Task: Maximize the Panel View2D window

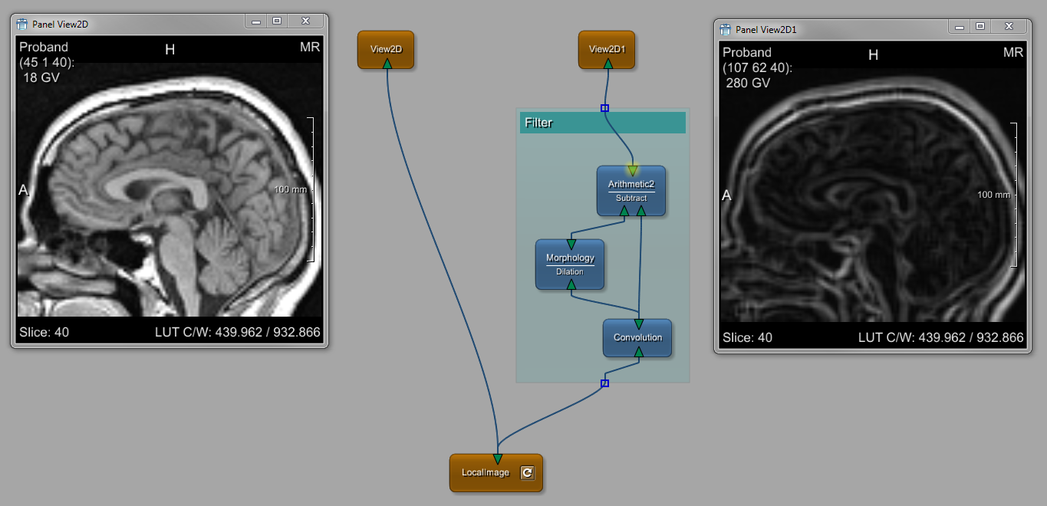Action: coord(277,21)
